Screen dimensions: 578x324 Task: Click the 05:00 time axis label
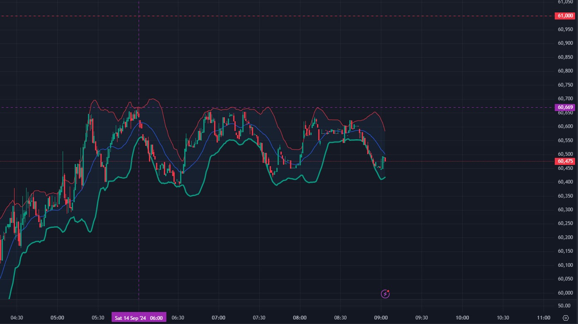(57, 318)
